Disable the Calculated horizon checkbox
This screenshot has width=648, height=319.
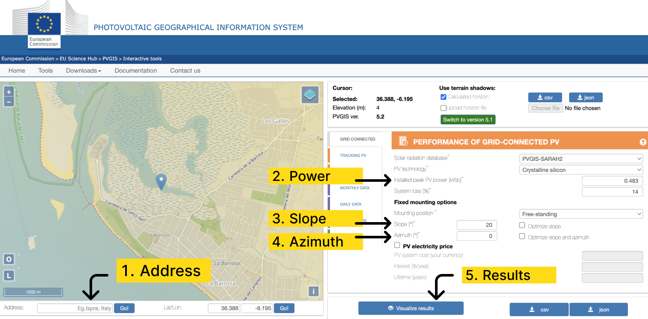444,96
